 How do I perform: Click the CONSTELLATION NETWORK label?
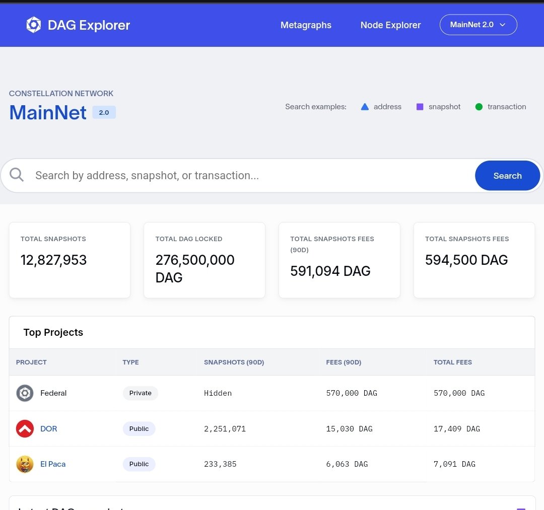(x=61, y=93)
